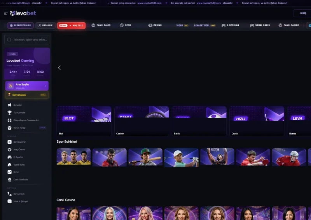Open the Crash category card
The image size is (311, 220).
tap(257, 121)
